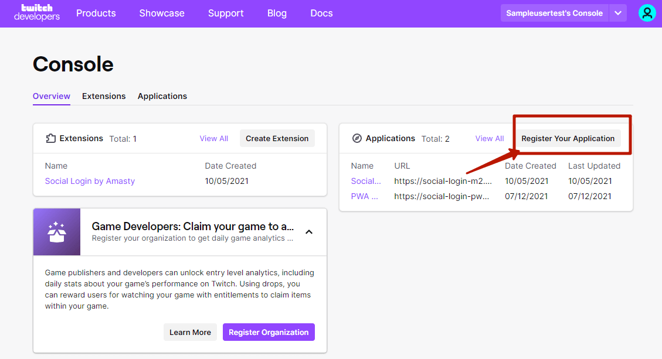Click Last Updated 10/05/2021 cell
The width and height of the screenshot is (662, 359).
(x=590, y=181)
